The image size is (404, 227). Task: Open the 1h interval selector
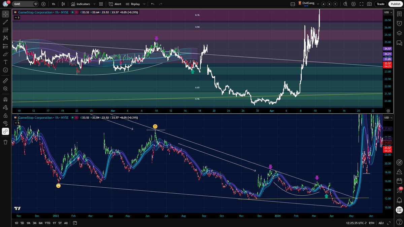54,4
